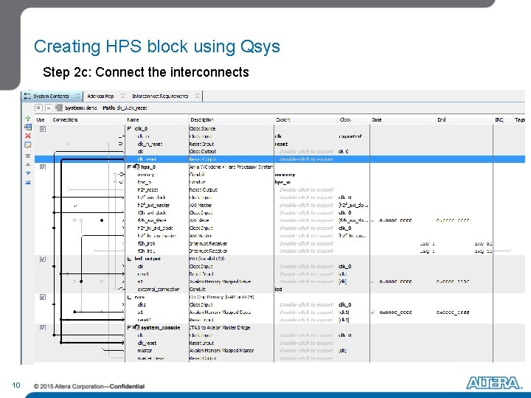Click the Export cell for system_console master
The height and width of the screenshot is (398, 531).
[x=306, y=351]
